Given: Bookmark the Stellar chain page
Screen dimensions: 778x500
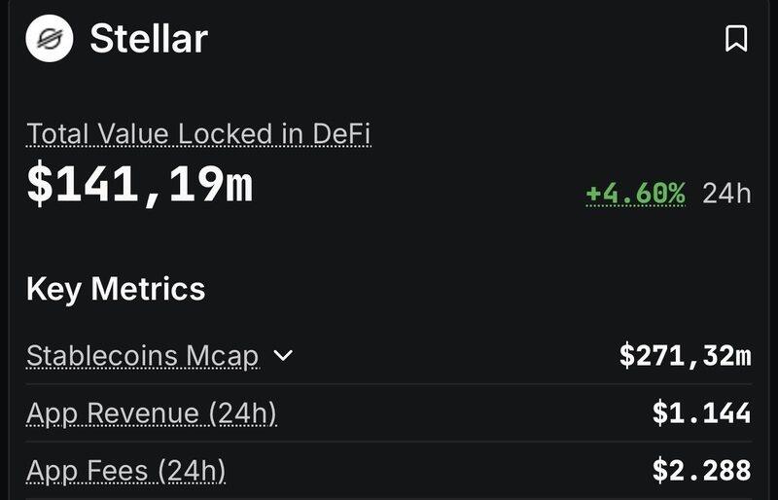Looking at the screenshot, I should [736, 39].
